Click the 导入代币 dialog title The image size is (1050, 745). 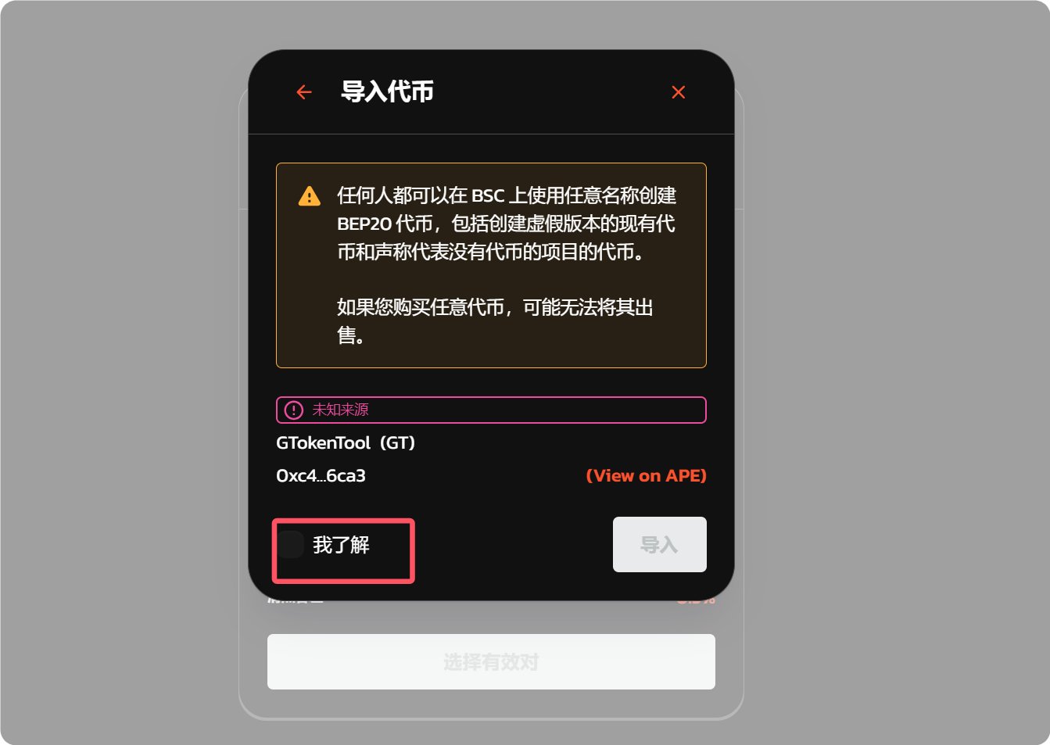387,91
